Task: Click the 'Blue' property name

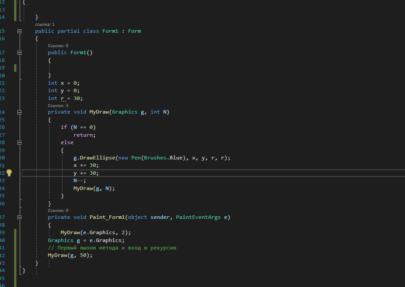Action: [176, 158]
